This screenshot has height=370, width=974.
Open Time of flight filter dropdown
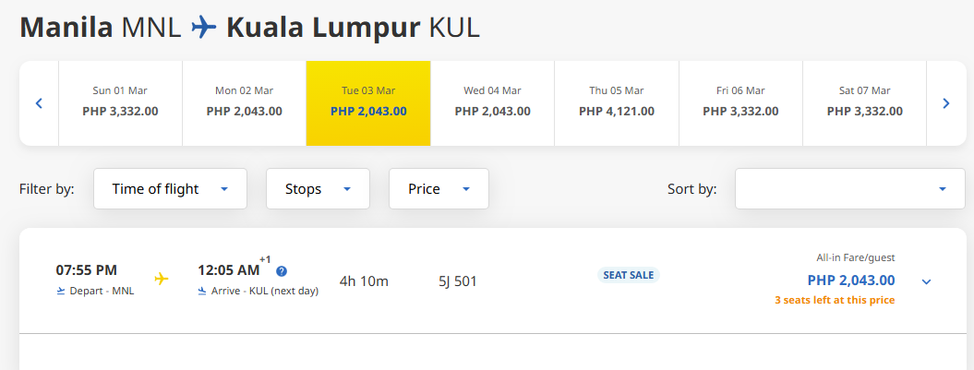[x=170, y=189]
